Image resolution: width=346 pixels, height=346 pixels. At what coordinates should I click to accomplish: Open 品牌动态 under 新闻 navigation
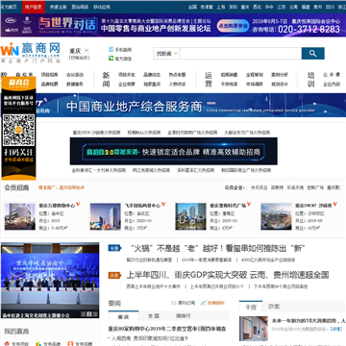click(152, 75)
